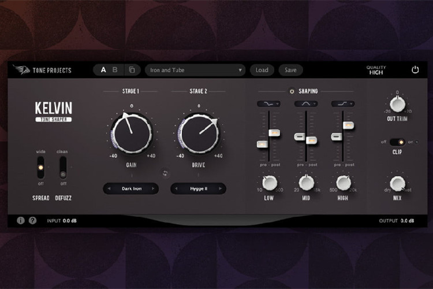Click the High band post fader handle
This screenshot has width=433, height=289.
pos(349,125)
